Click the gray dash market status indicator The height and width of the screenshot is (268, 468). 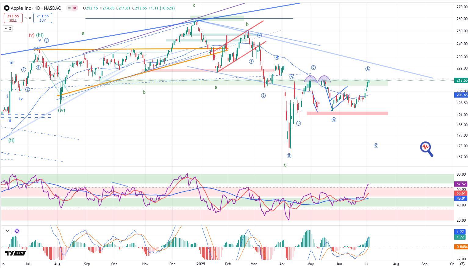pyautogui.click(x=69, y=8)
